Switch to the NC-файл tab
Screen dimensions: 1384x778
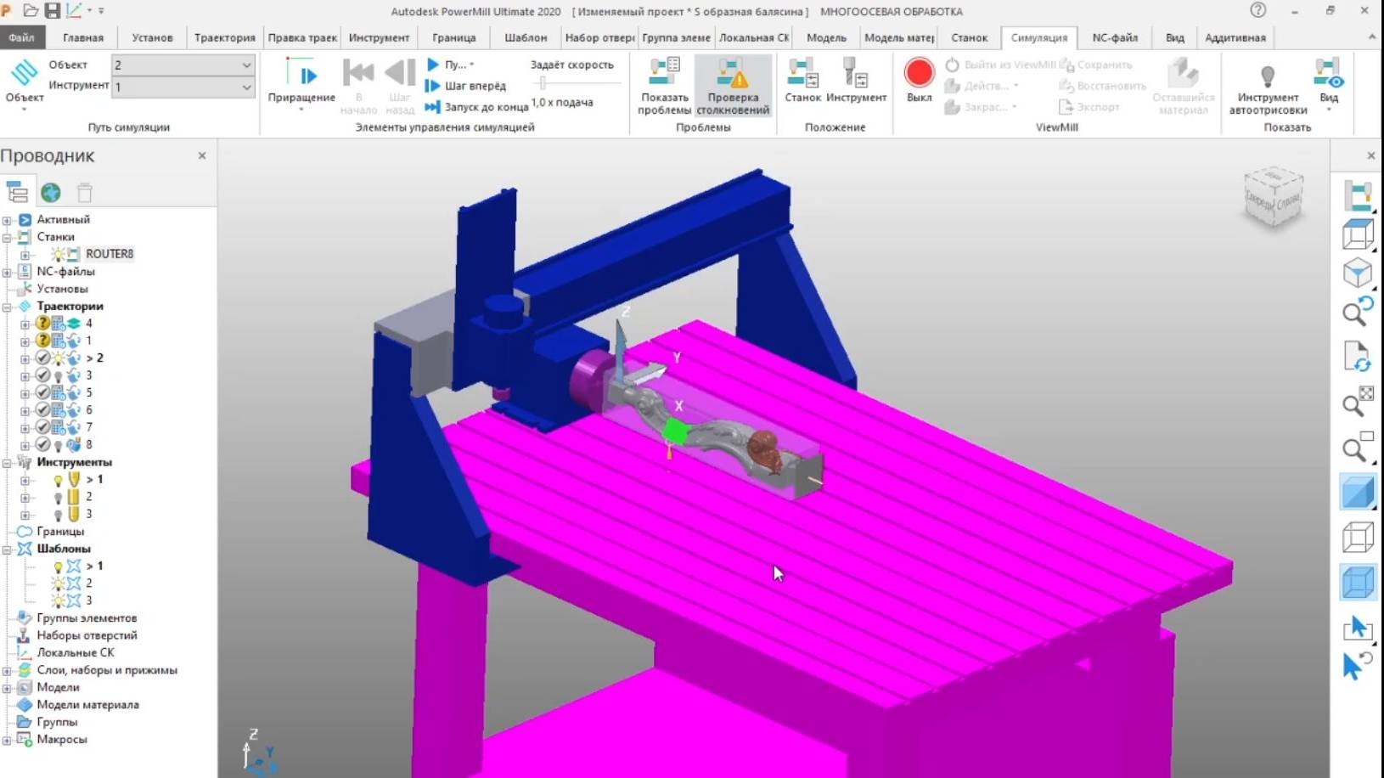1114,37
